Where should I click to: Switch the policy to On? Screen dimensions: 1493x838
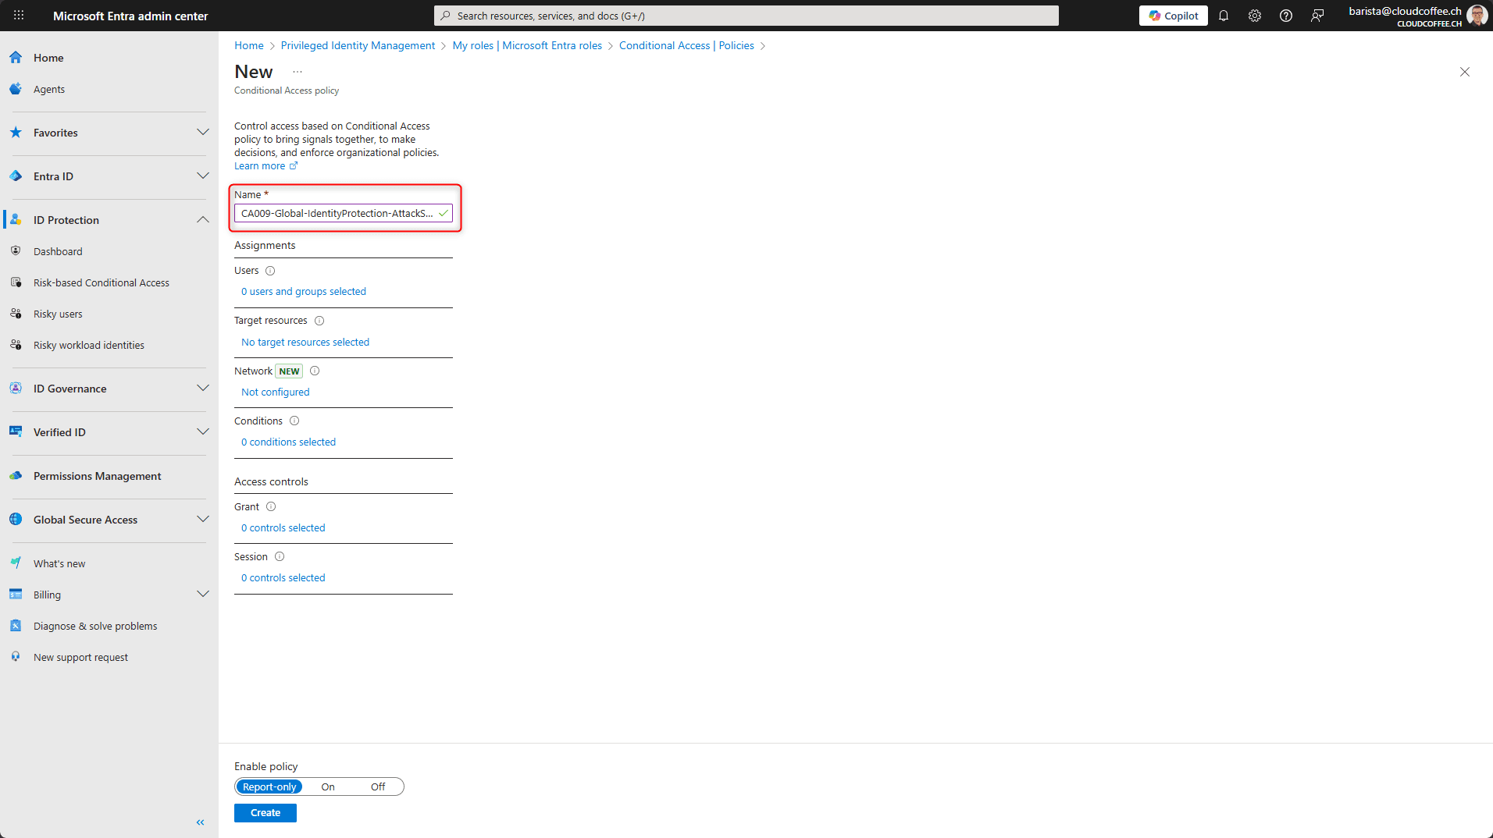pyautogui.click(x=327, y=787)
